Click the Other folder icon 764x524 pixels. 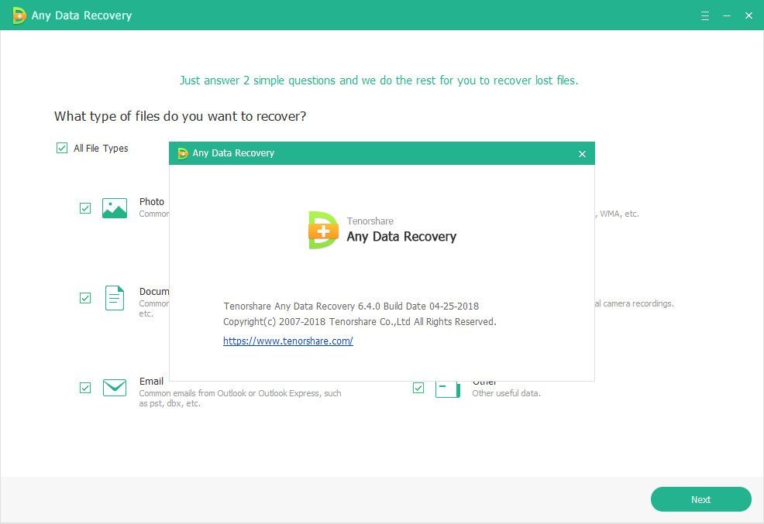[x=447, y=390]
